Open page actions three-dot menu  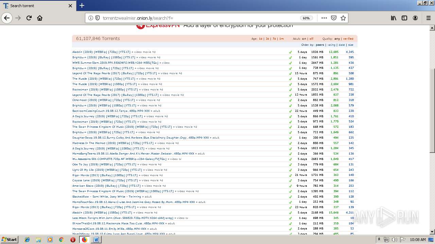click(x=324, y=18)
